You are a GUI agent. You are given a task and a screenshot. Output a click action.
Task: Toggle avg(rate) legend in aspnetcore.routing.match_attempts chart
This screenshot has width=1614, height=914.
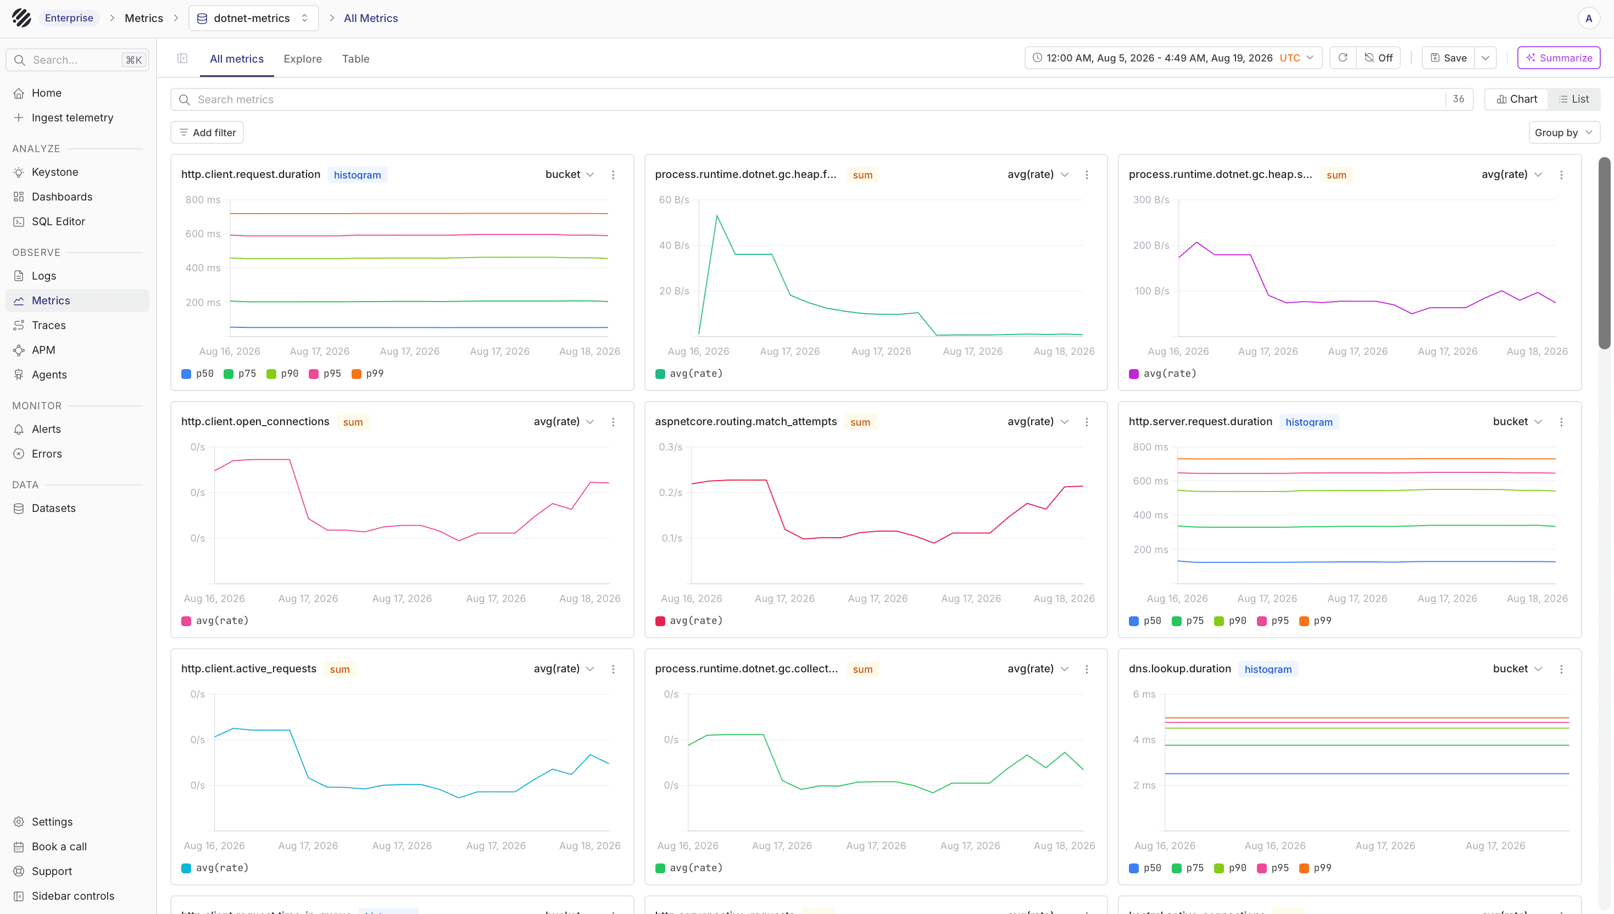tap(689, 621)
